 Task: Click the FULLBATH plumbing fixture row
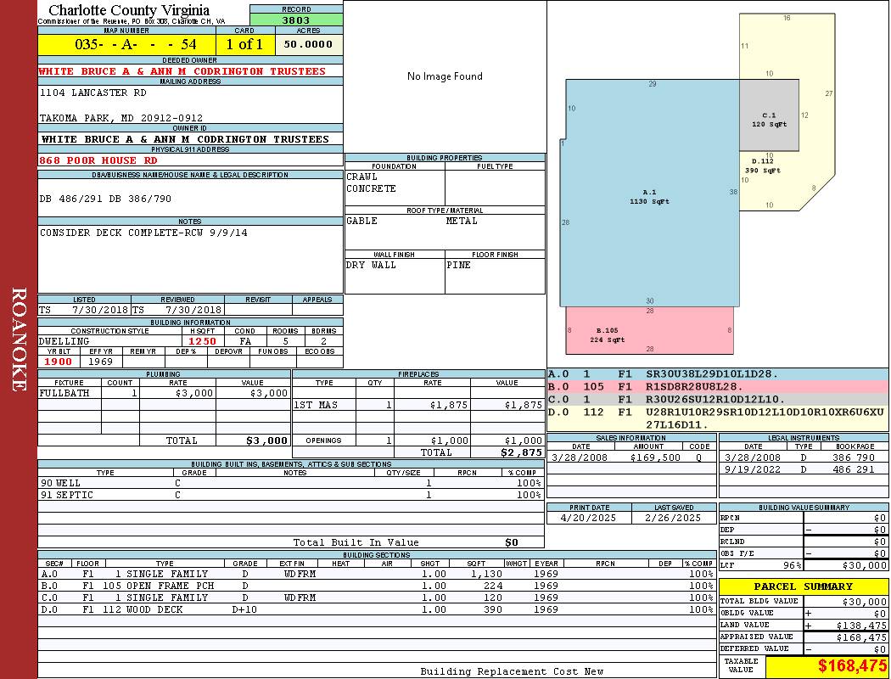pyautogui.click(x=165, y=393)
